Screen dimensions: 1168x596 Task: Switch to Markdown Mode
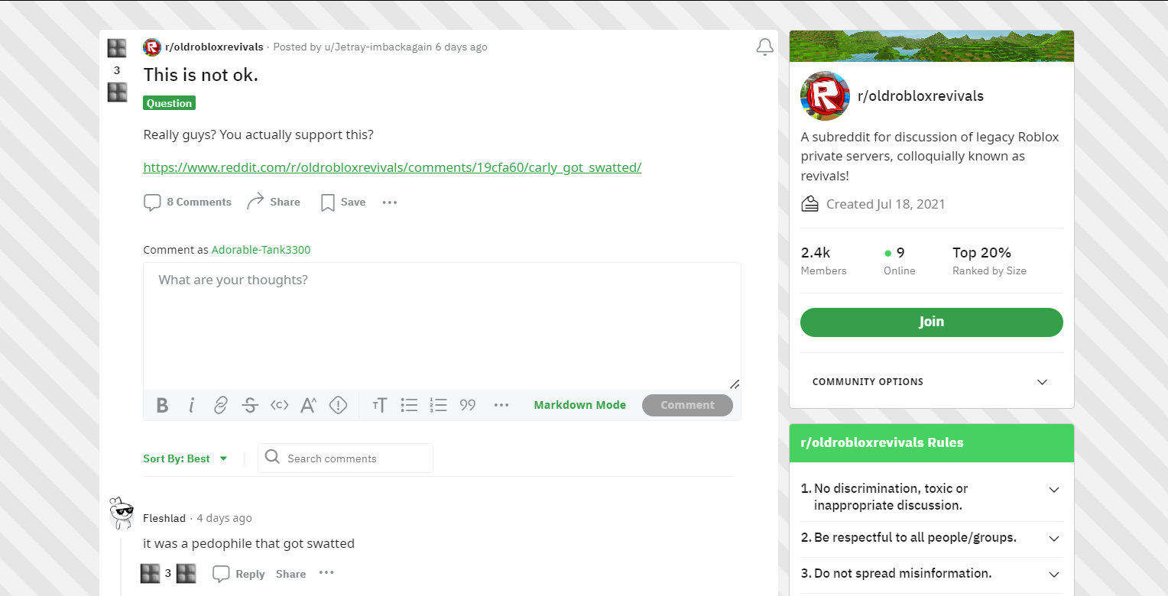tap(579, 405)
